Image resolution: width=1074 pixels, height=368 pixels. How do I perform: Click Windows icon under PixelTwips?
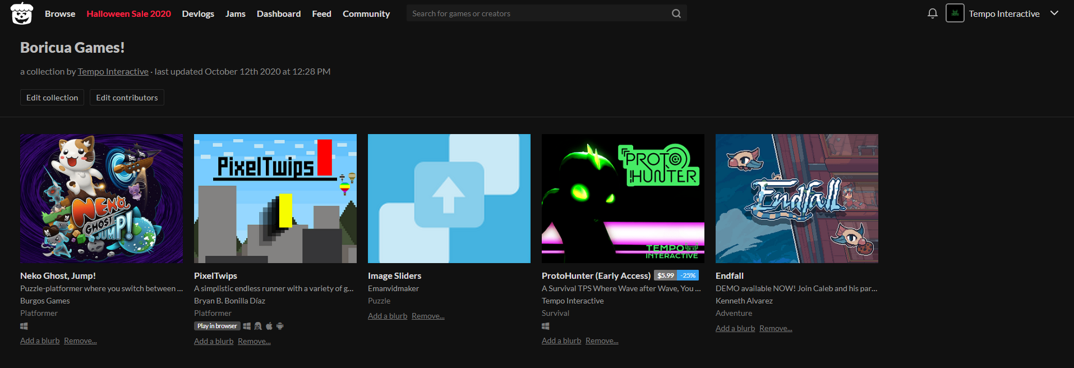coord(247,326)
